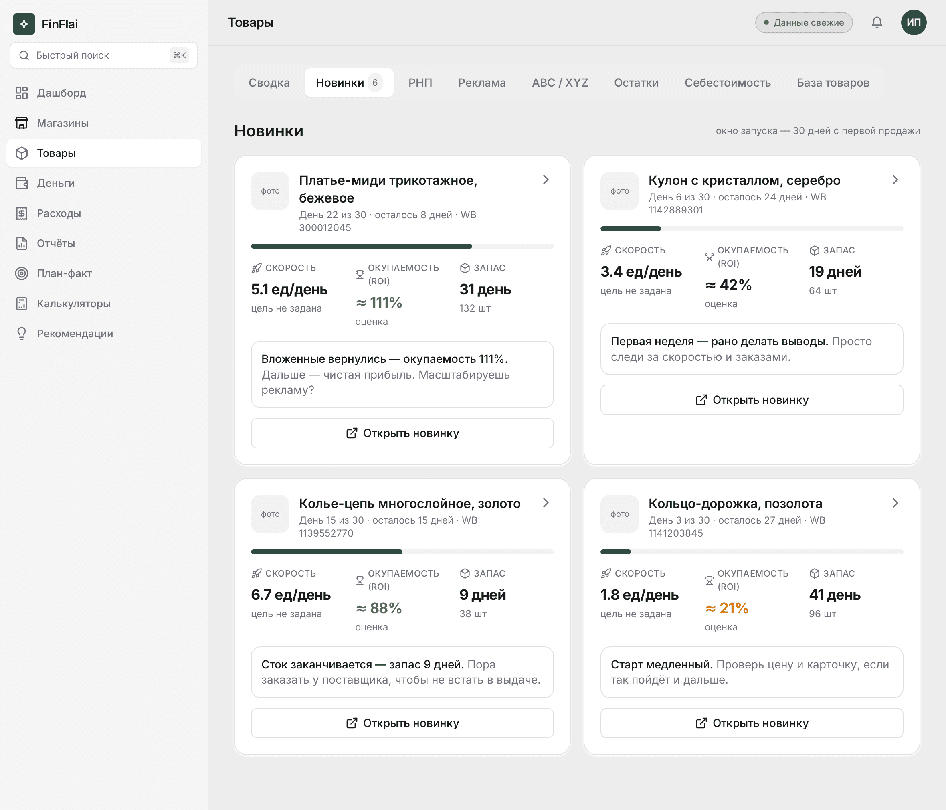Click the box Запас icon on Колье-цепь card

point(465,573)
